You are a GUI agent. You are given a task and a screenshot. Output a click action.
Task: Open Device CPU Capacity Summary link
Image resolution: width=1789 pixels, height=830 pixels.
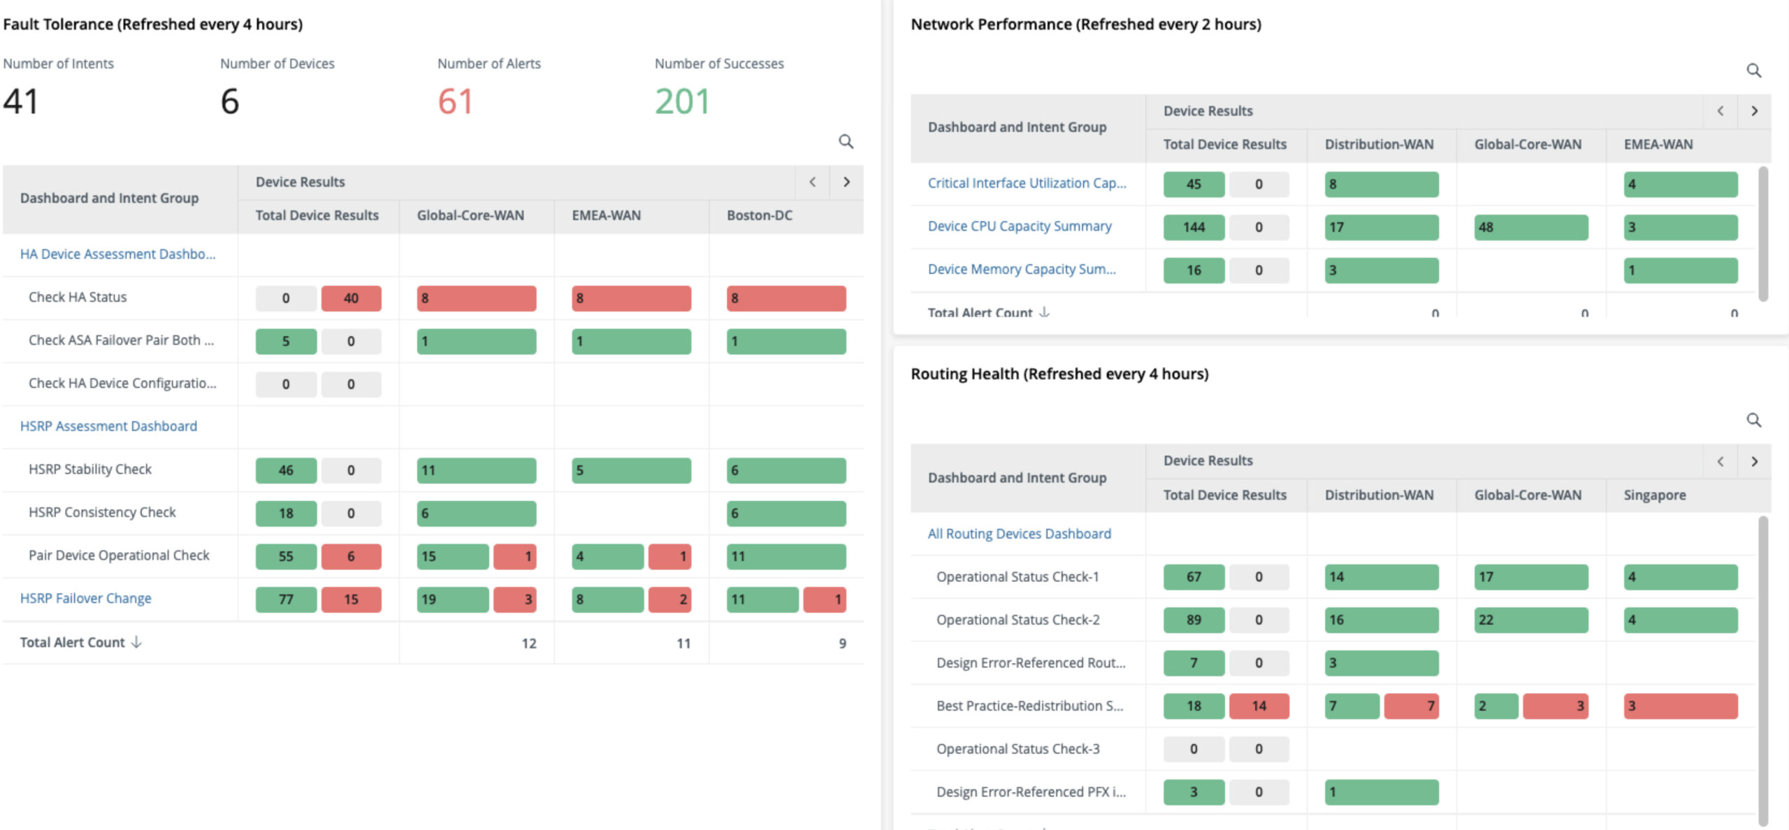1019,226
